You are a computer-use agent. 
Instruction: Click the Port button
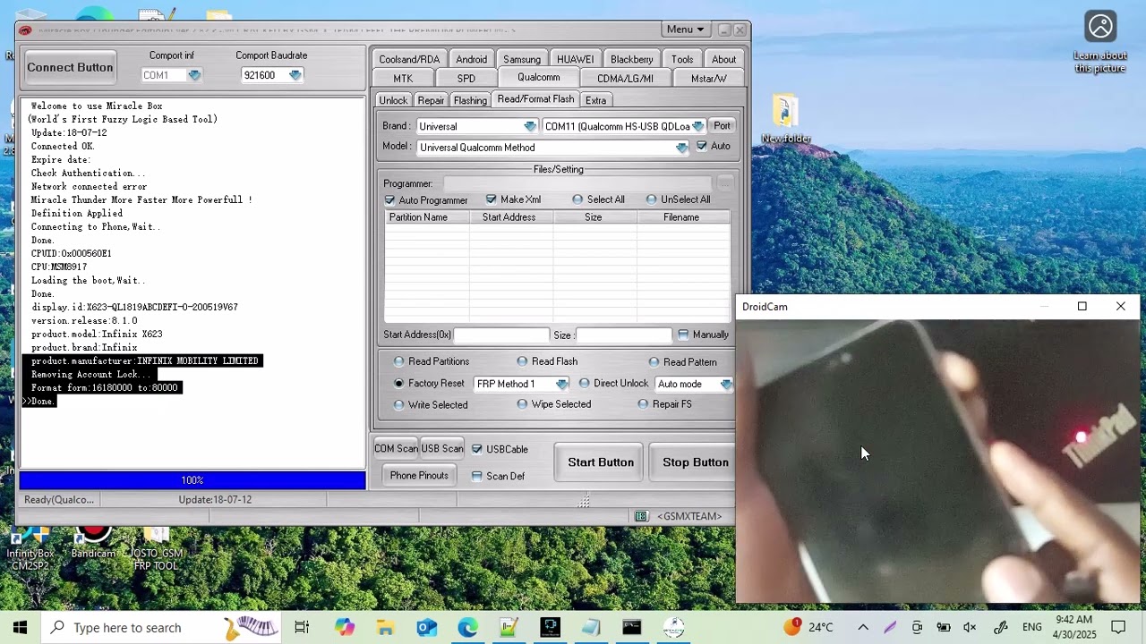coord(722,126)
